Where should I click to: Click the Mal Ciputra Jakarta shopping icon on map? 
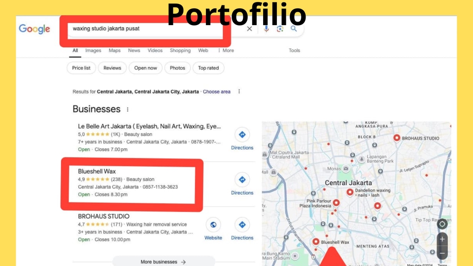[265, 154]
